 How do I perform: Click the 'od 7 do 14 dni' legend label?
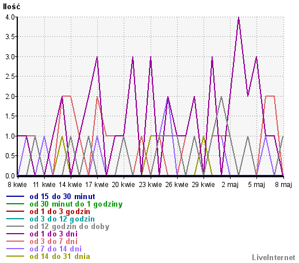click(x=55, y=249)
